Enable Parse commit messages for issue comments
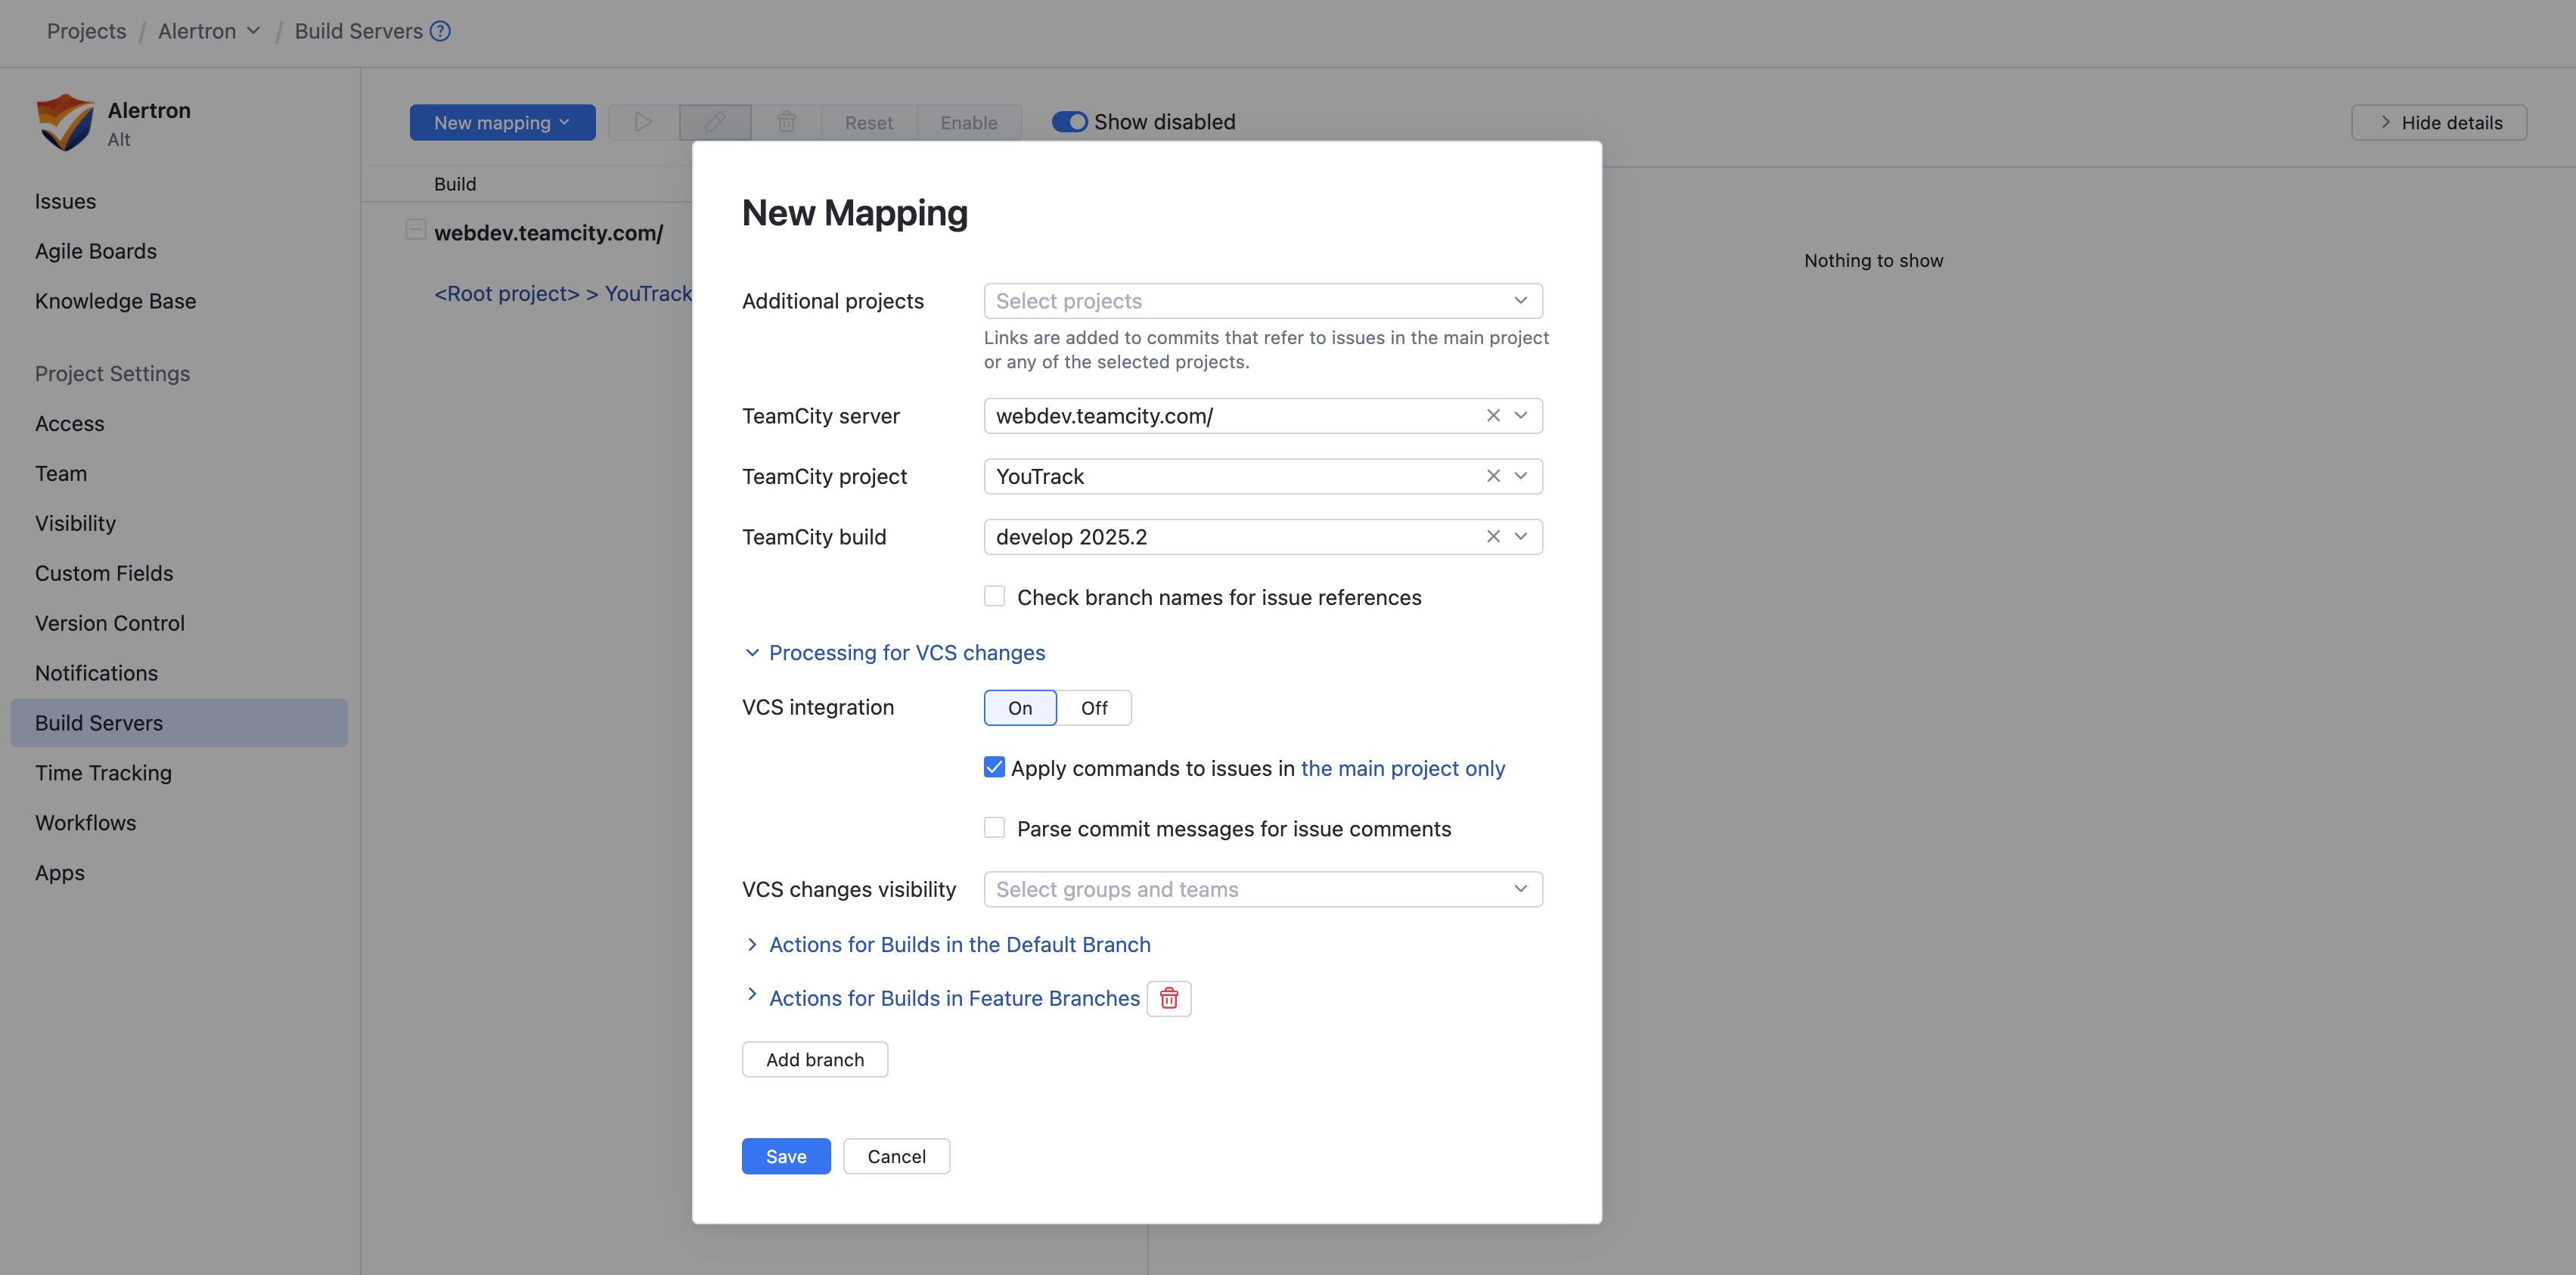Screen dimensions: 2576x1275 tap(994, 828)
